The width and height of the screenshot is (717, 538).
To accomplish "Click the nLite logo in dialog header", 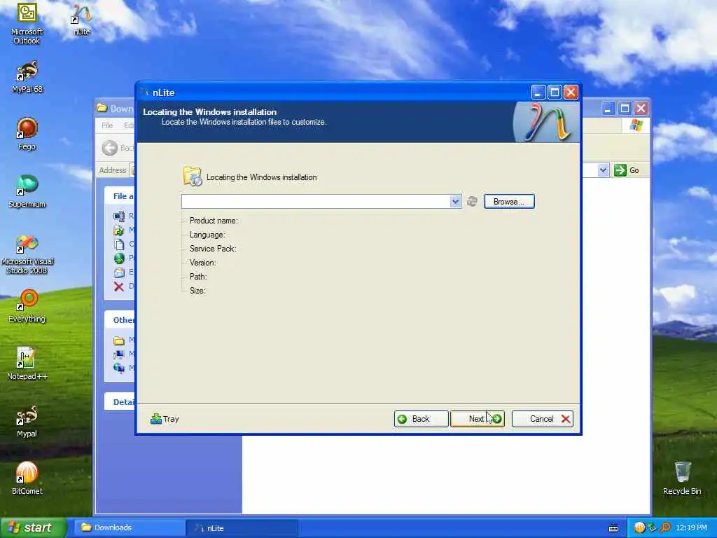I will [547, 122].
